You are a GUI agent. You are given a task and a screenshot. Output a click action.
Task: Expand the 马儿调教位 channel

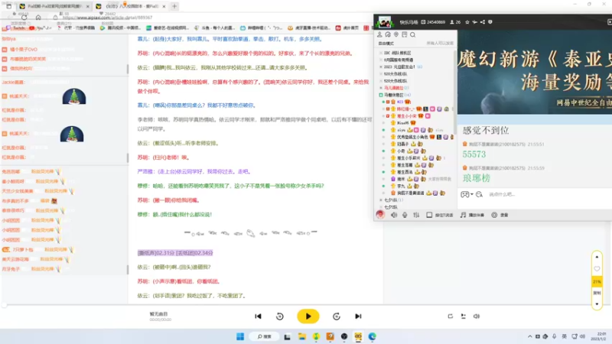pyautogui.click(x=381, y=88)
